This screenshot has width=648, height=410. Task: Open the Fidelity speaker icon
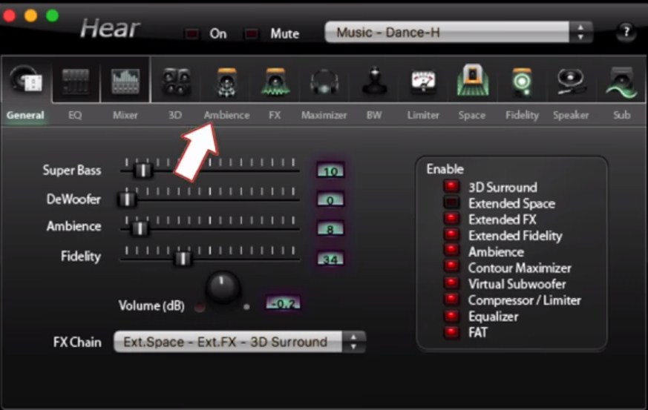[522, 83]
